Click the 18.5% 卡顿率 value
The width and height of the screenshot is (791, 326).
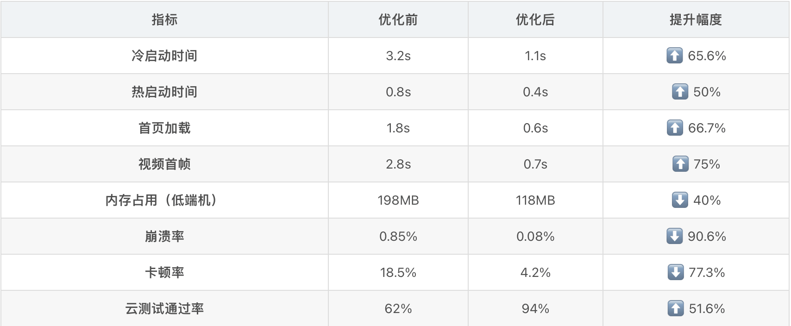pyautogui.click(x=398, y=272)
